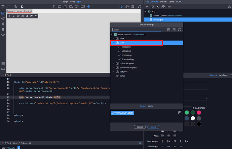Pick the bright green color swatch
The height and width of the screenshot is (149, 232).
tap(187, 113)
